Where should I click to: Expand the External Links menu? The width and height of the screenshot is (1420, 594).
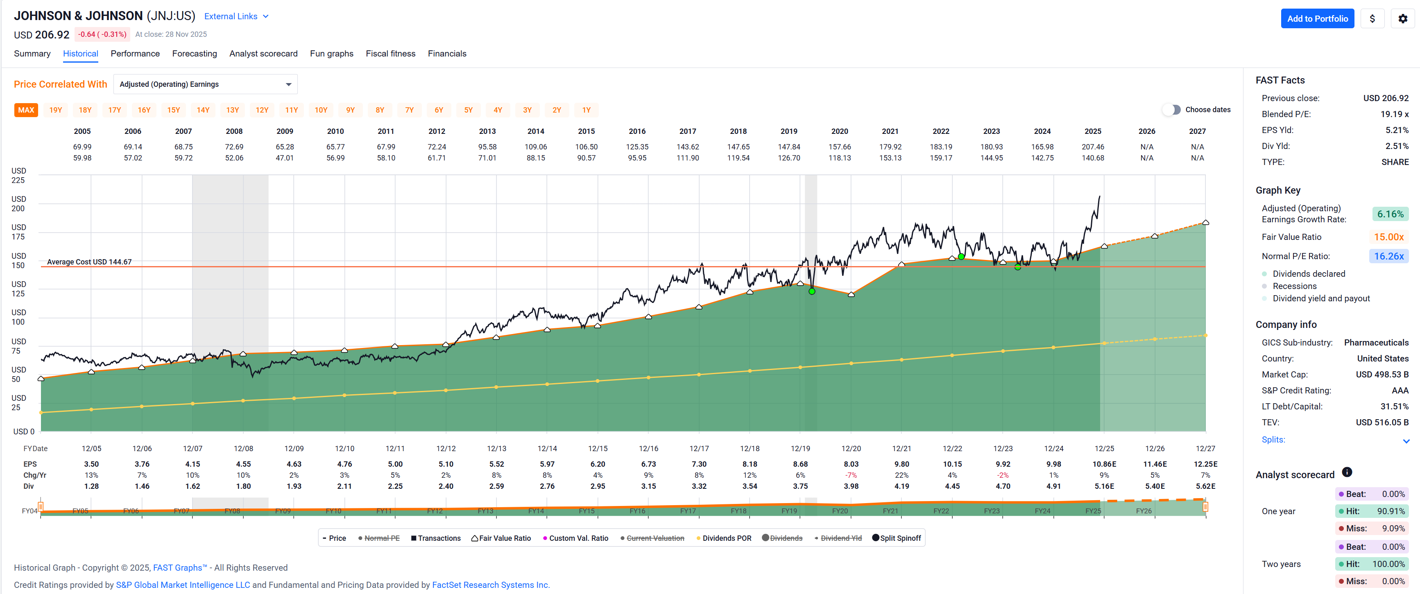(236, 16)
